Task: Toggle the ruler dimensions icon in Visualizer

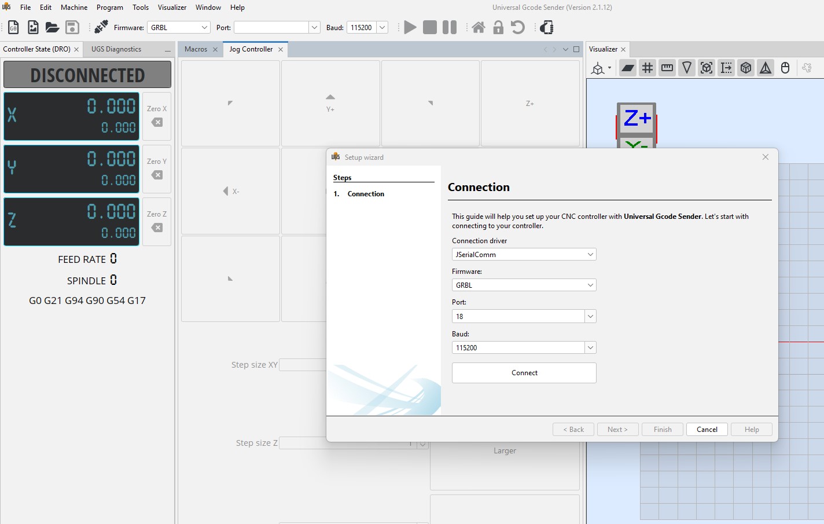Action: (x=667, y=68)
